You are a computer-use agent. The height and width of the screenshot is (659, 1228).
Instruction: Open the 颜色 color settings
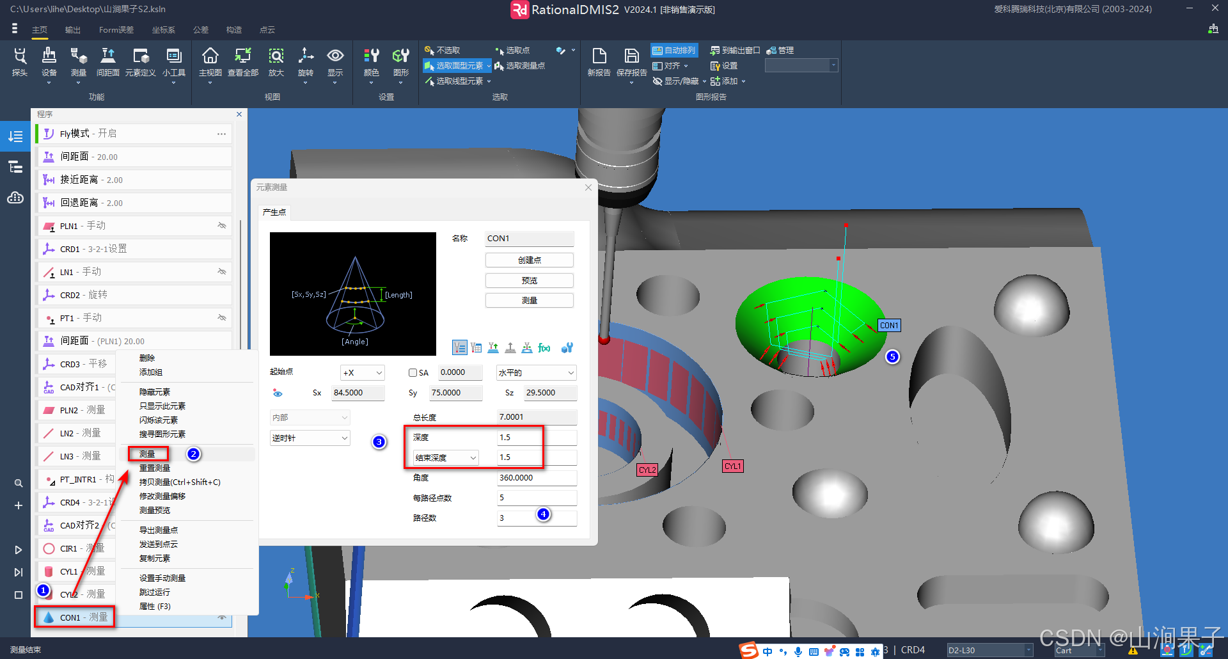click(372, 62)
